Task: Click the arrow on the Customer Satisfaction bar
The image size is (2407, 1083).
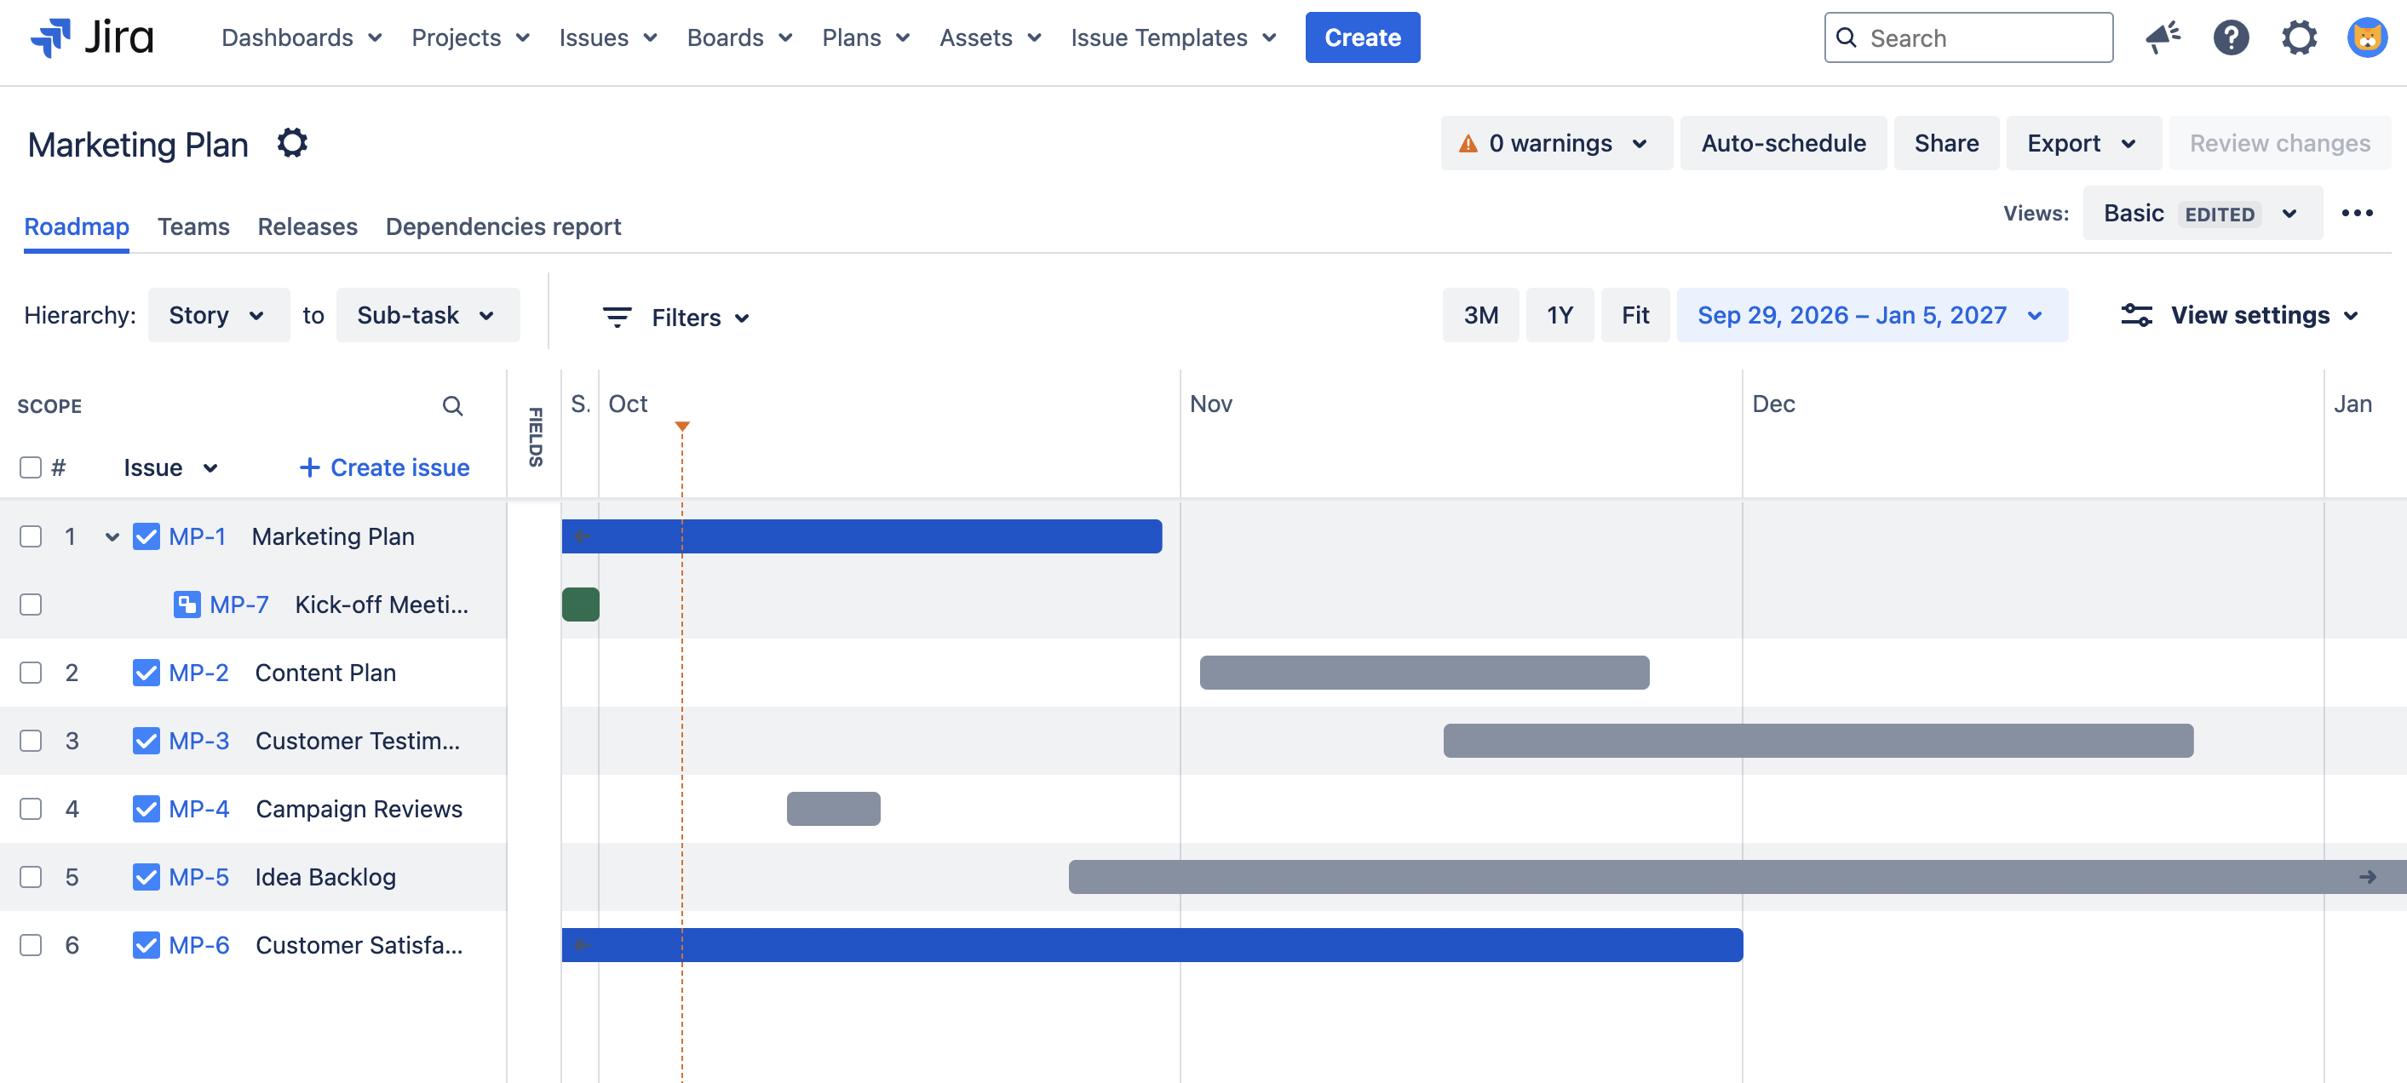Action: point(581,945)
